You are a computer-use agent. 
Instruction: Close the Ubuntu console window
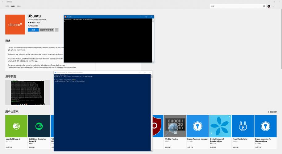[x=151, y=17]
